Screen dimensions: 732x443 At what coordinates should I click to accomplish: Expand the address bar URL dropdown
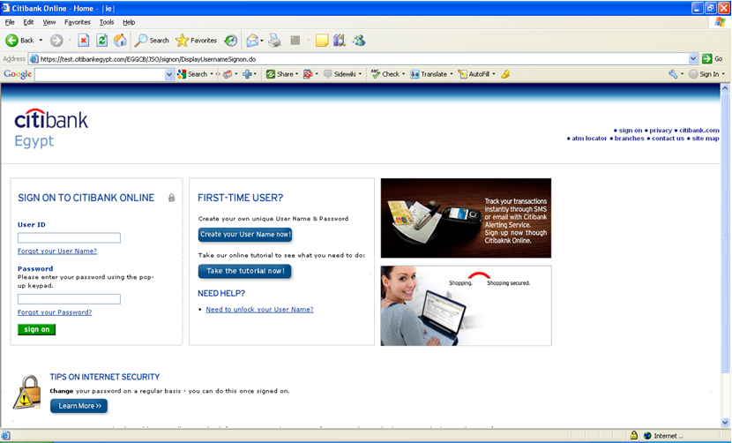coord(694,59)
